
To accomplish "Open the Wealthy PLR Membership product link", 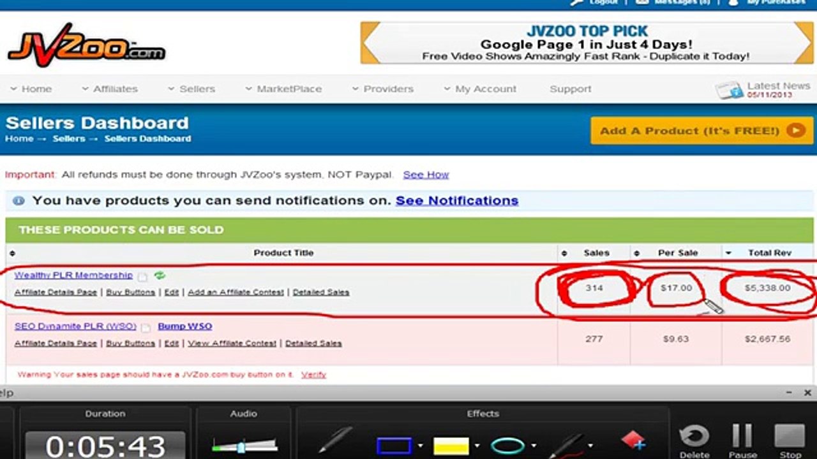I will (73, 275).
